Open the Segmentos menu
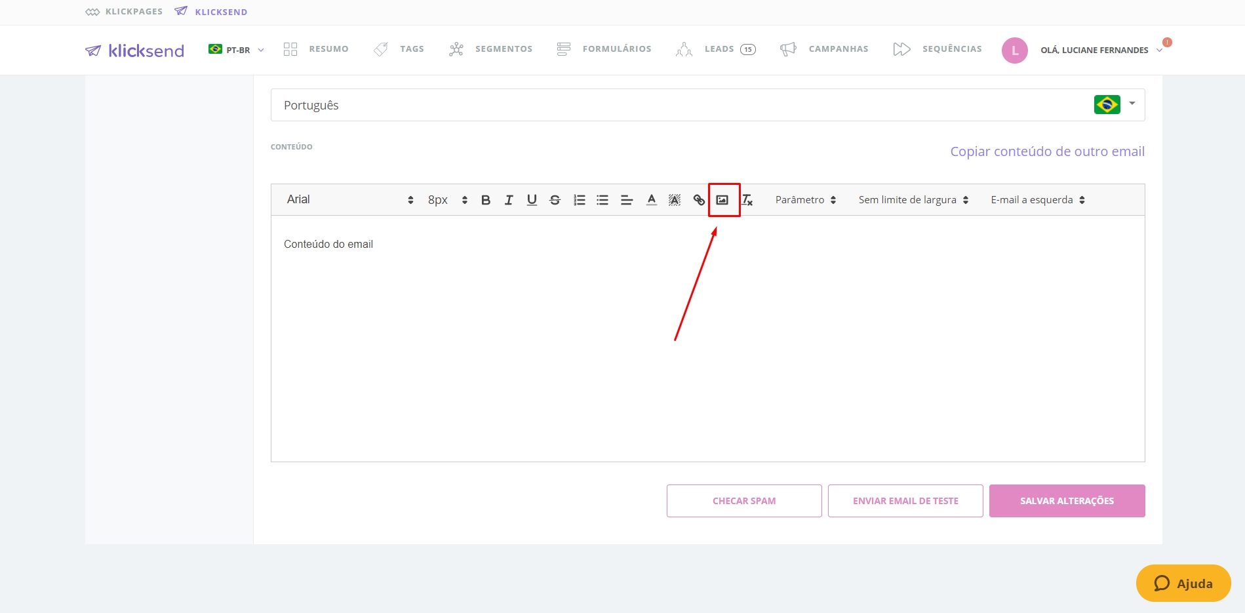Image resolution: width=1245 pixels, height=613 pixels. pyautogui.click(x=490, y=49)
